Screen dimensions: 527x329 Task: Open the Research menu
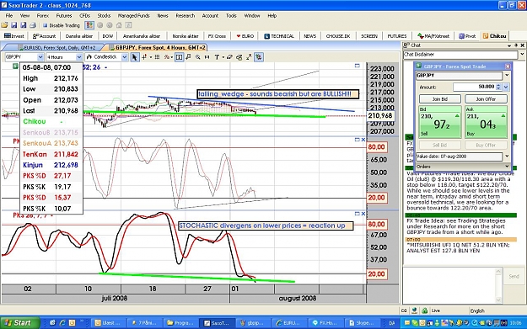coord(186,16)
